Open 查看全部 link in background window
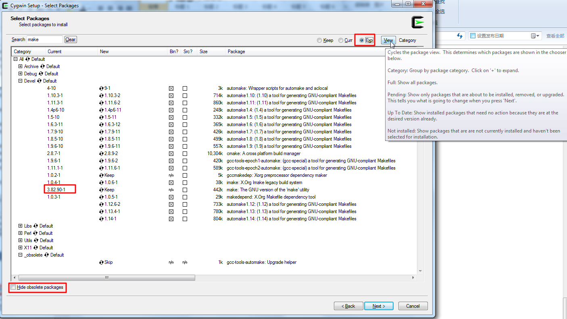The width and height of the screenshot is (567, 319). point(555,36)
